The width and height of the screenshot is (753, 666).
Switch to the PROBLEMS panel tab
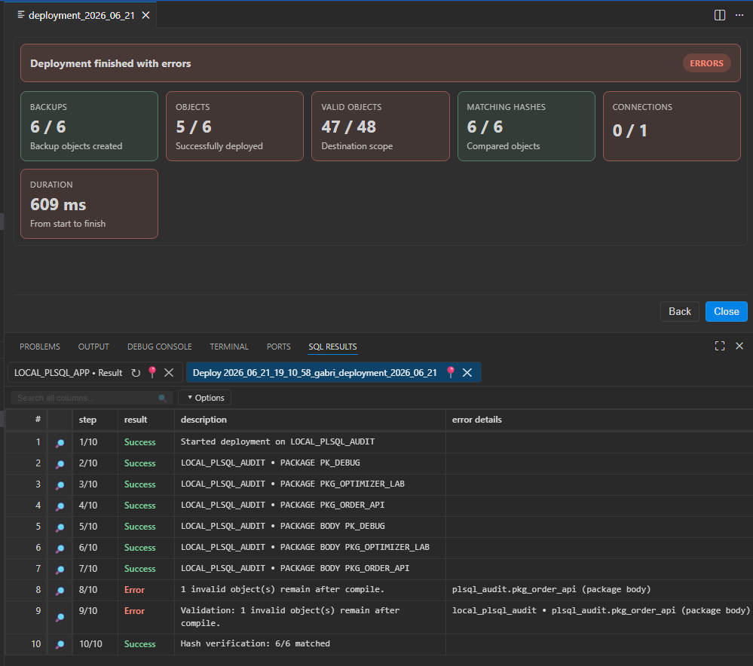pos(40,347)
